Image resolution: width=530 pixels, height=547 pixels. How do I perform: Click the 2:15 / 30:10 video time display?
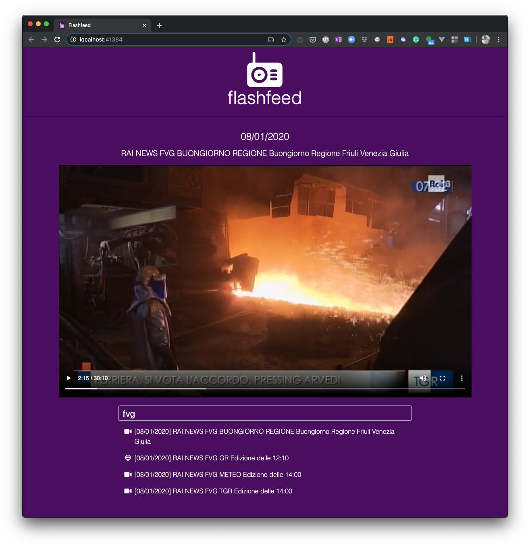point(93,378)
